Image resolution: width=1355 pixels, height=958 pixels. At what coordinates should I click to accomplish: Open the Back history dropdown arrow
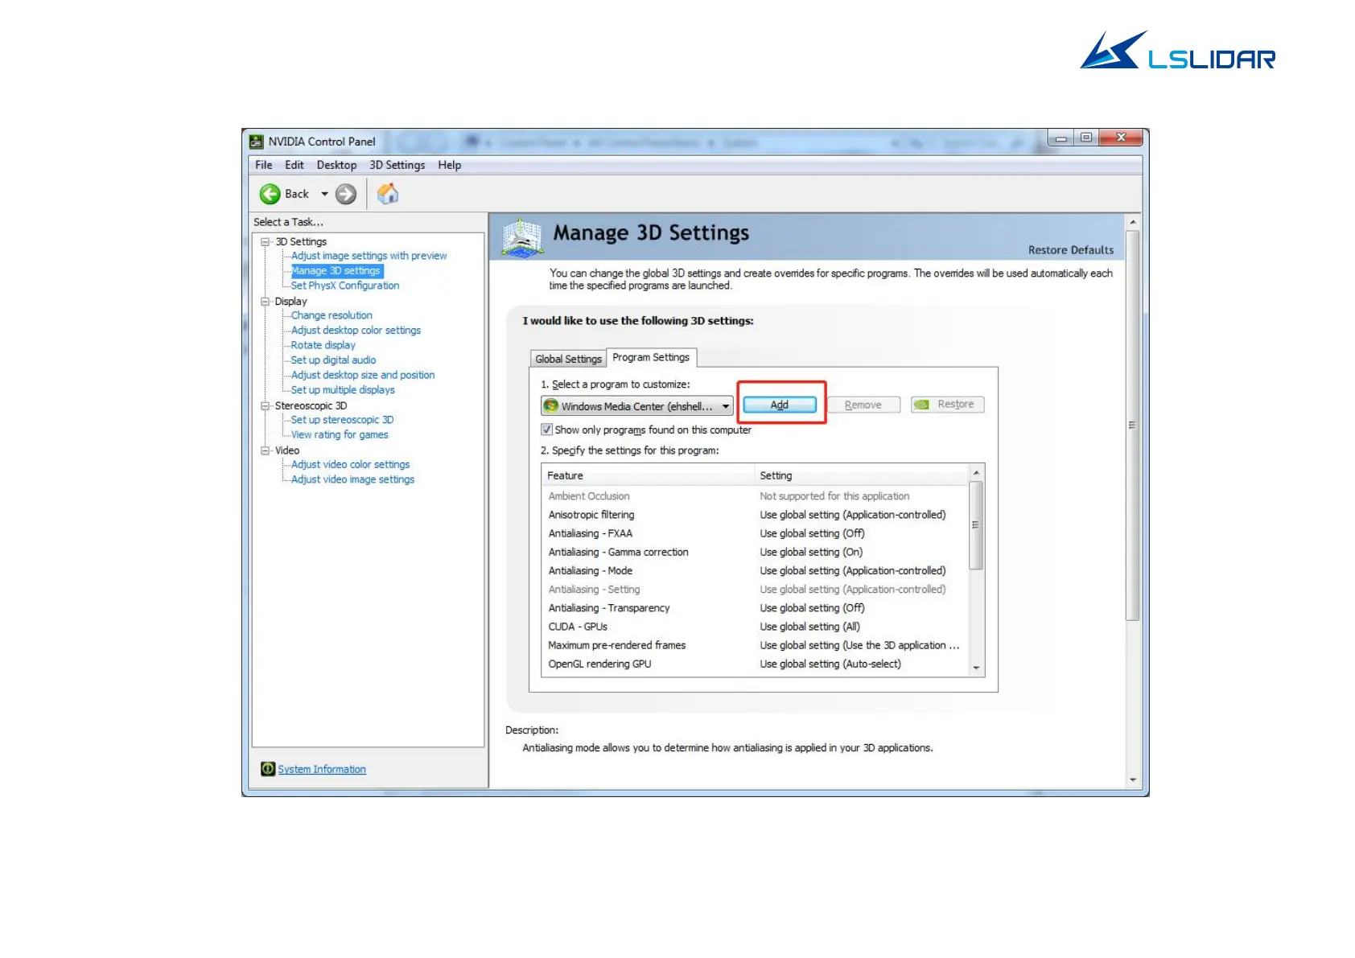tap(324, 194)
